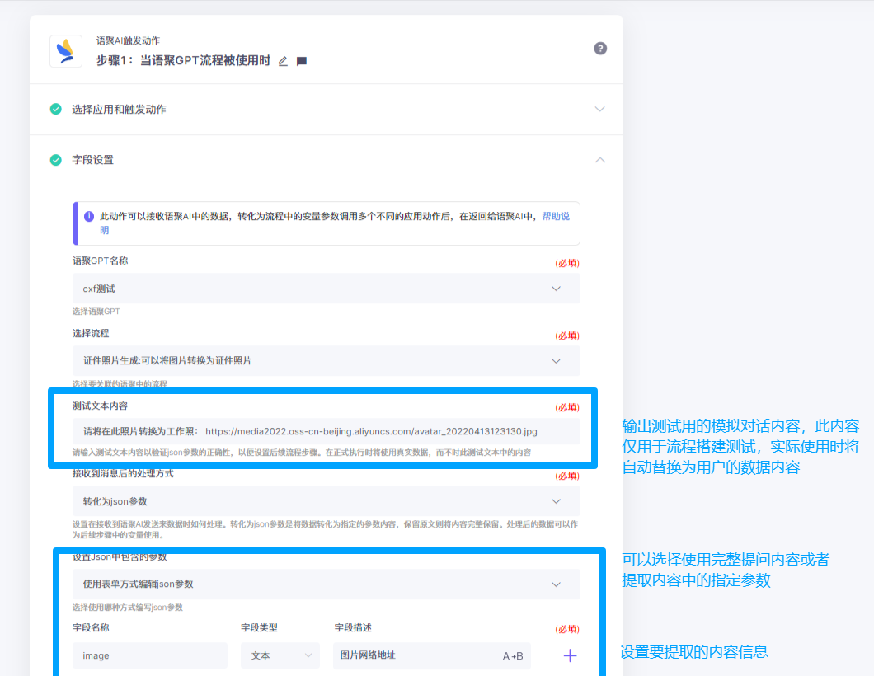
Task: Click the 接收到消息后的处理方式 label
Action: click(123, 474)
